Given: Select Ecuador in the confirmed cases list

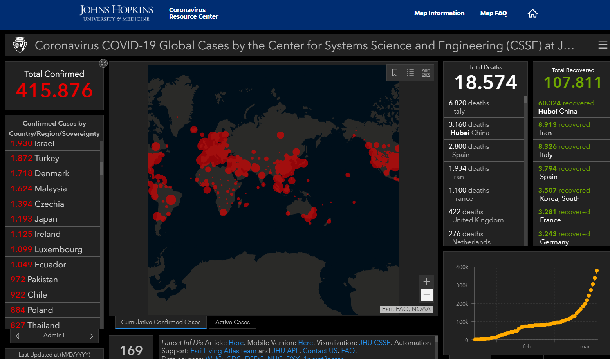Looking at the screenshot, I should [53, 265].
